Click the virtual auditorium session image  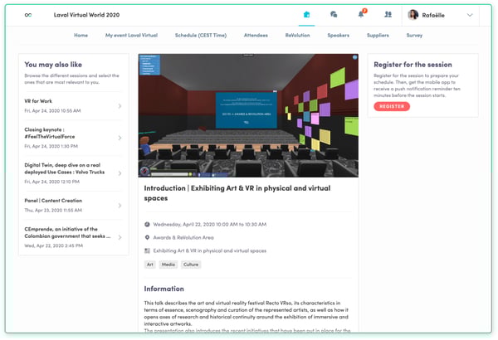point(248,115)
